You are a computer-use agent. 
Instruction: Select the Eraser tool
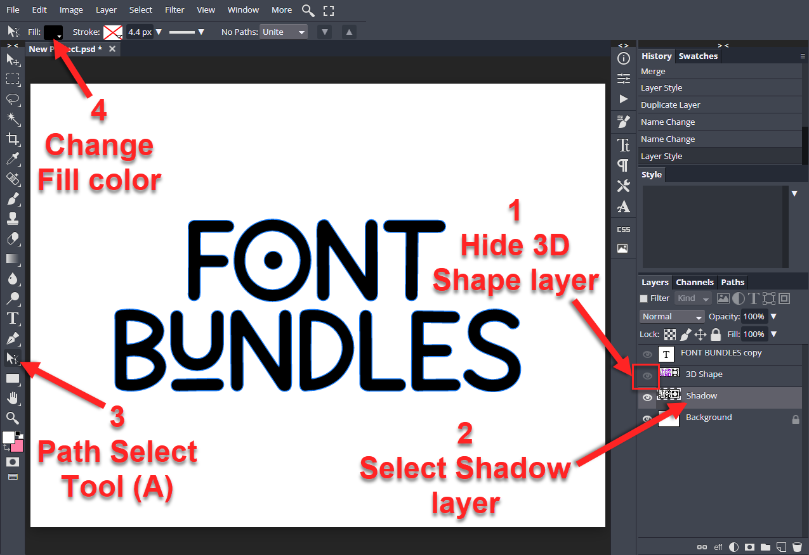(13, 239)
